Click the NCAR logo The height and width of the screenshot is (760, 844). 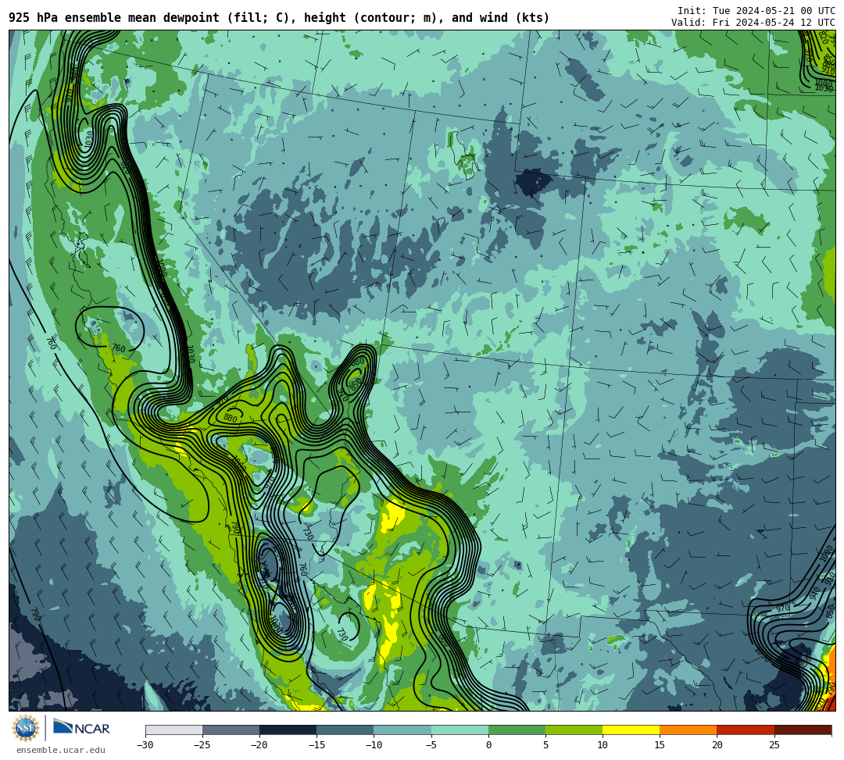click(81, 728)
